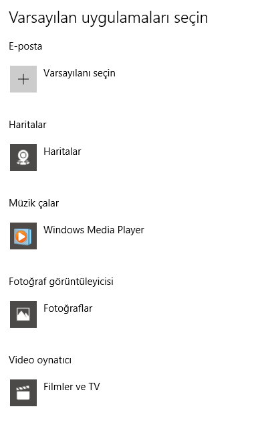Click the "Video oynatıcı" section heading
This screenshot has width=260, height=421.
pyautogui.click(x=40, y=360)
